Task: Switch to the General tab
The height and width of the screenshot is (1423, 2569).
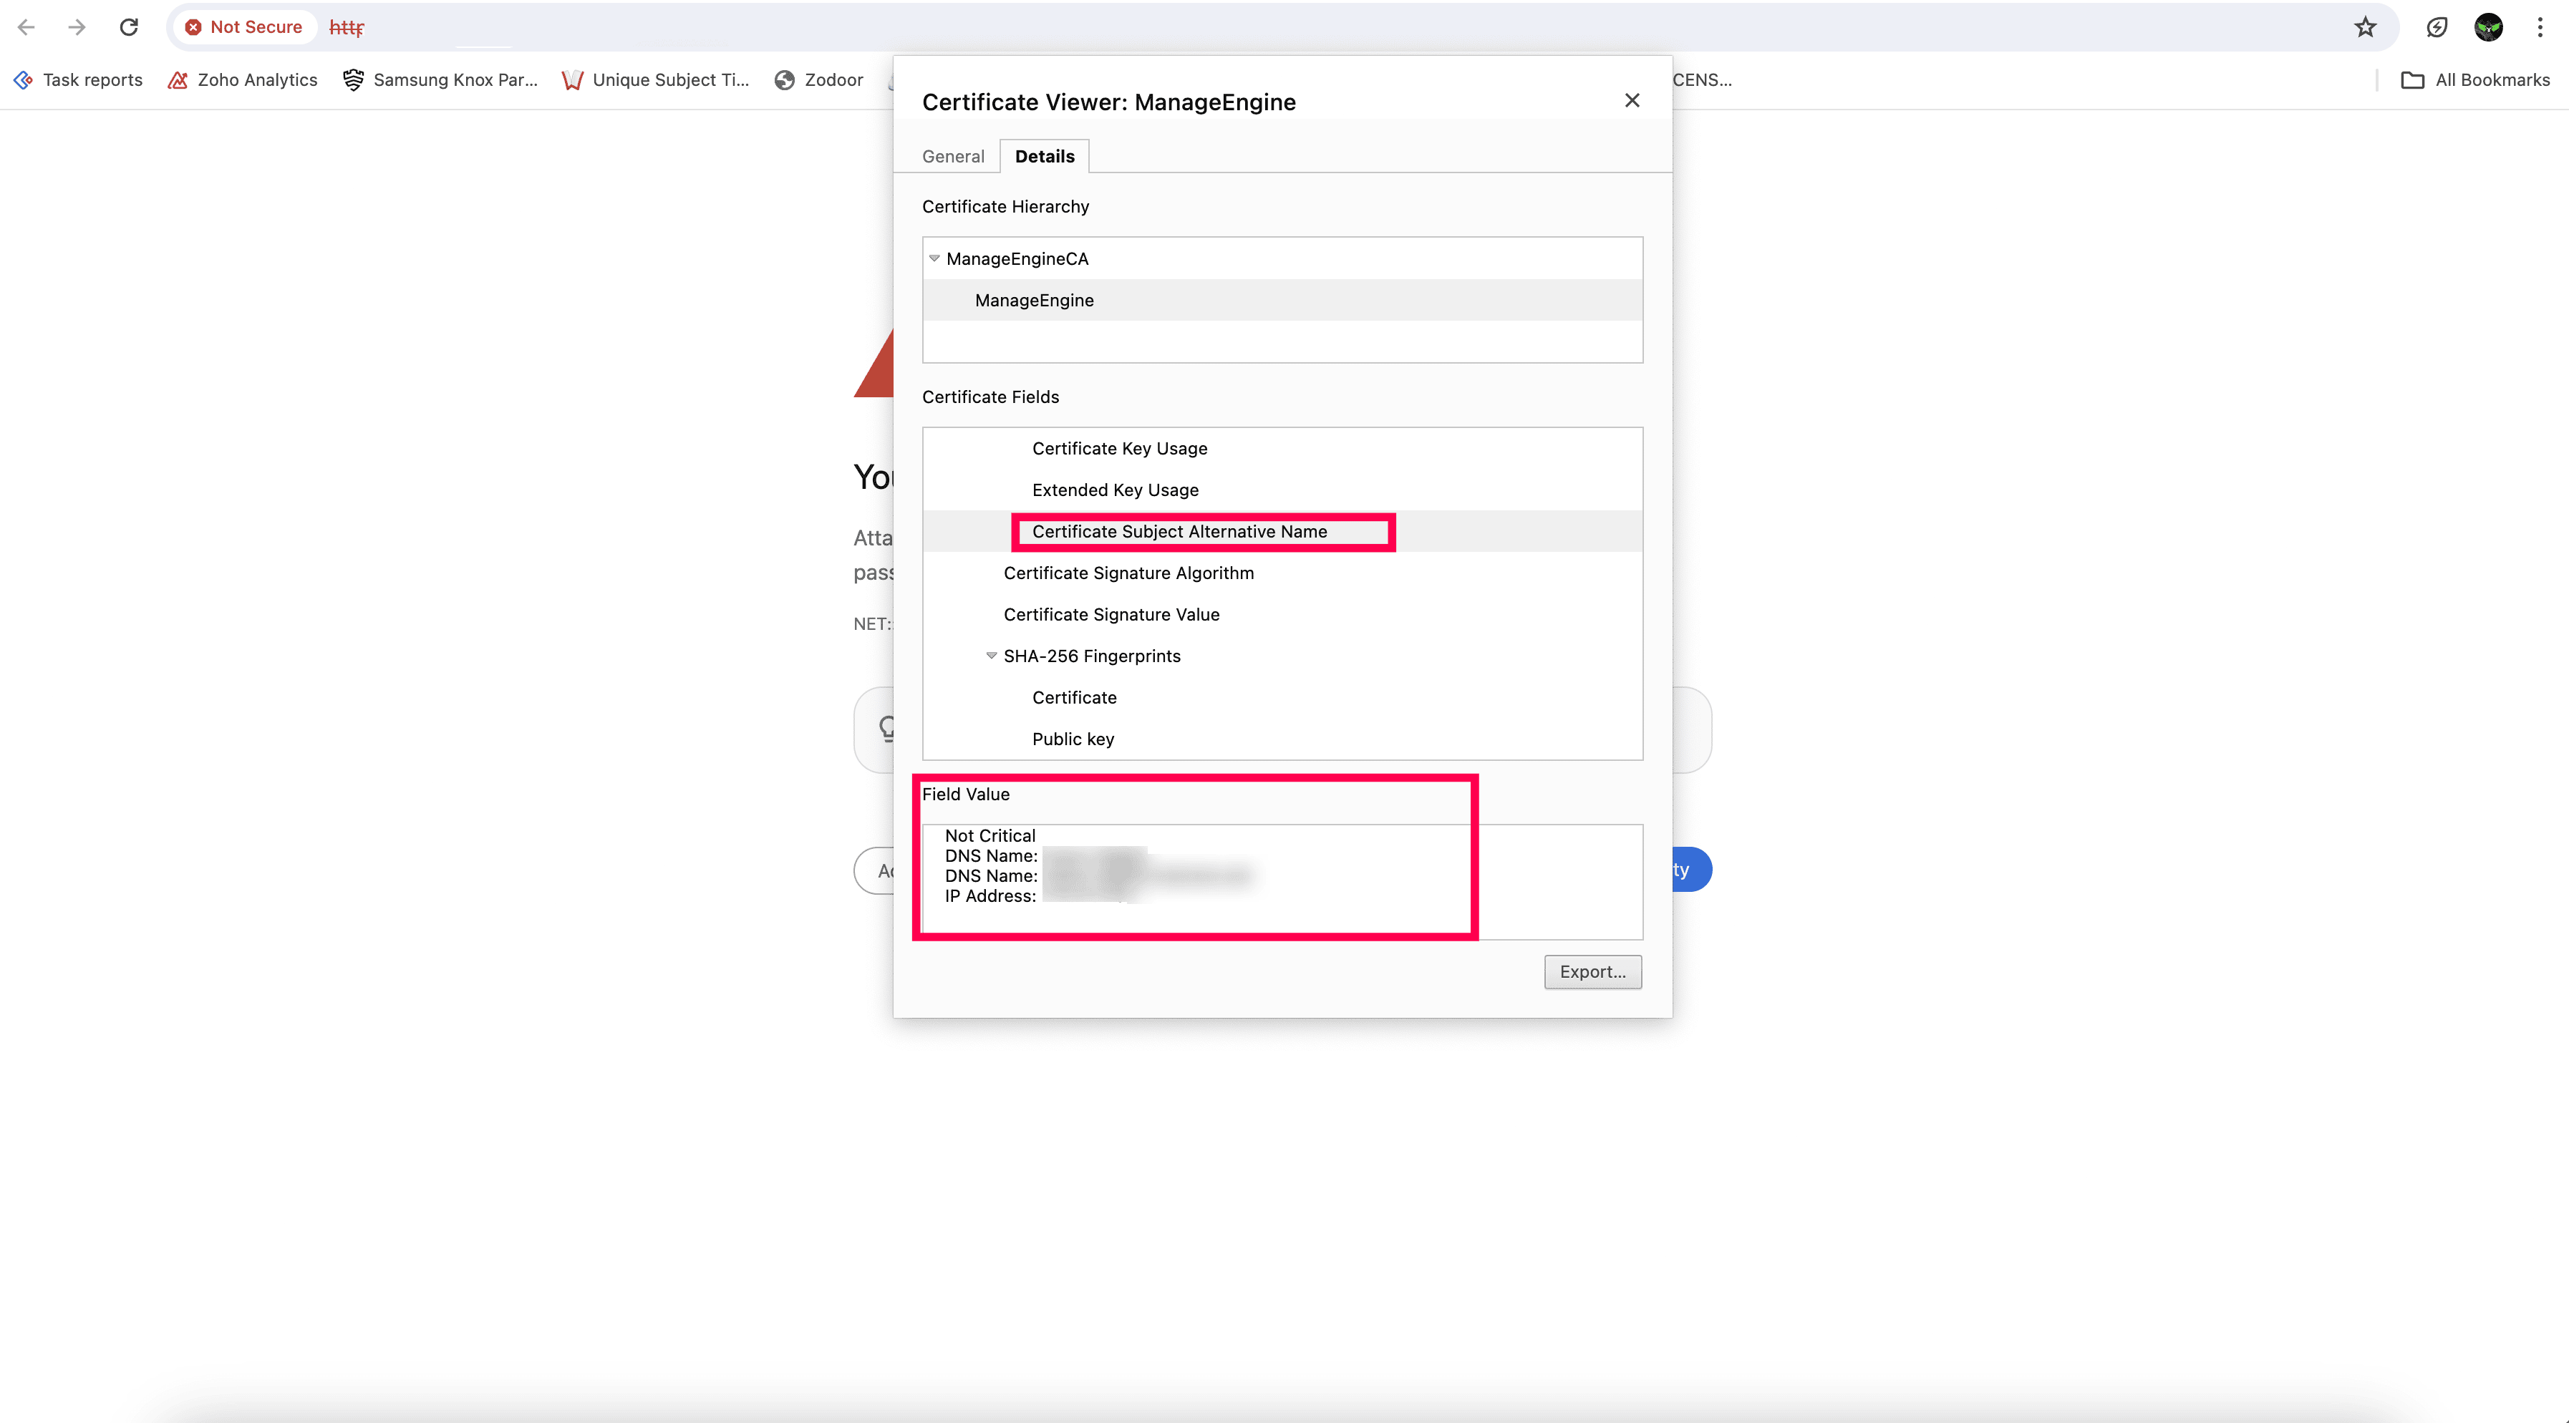Action: point(952,157)
